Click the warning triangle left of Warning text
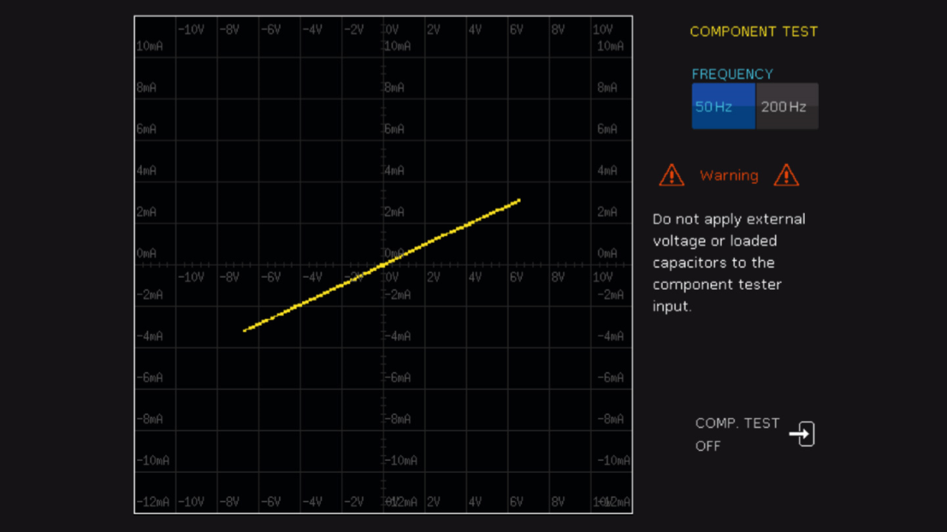947x532 pixels. click(671, 176)
